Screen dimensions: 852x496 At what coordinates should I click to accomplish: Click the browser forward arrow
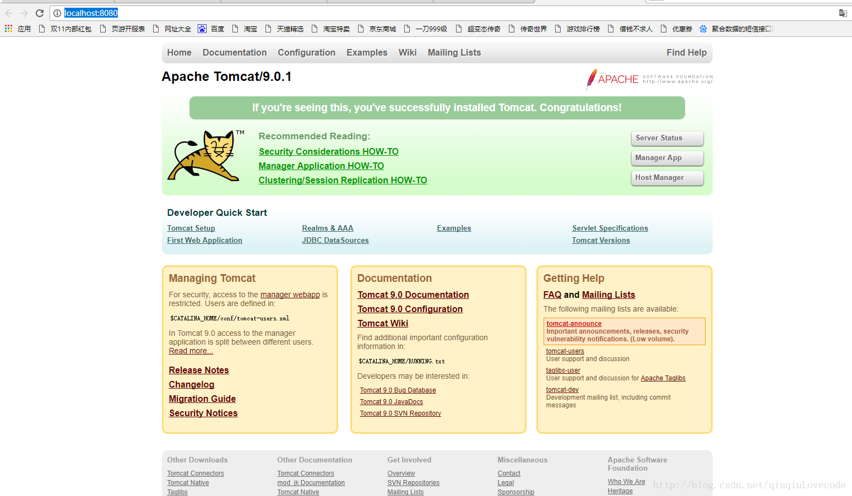tap(24, 13)
